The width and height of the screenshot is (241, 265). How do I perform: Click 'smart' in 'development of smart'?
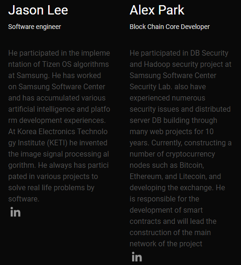coord(193,210)
